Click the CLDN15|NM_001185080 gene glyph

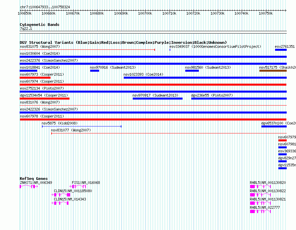pos(61,195)
